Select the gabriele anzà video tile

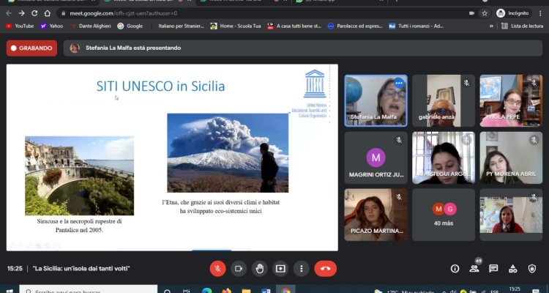point(444,100)
